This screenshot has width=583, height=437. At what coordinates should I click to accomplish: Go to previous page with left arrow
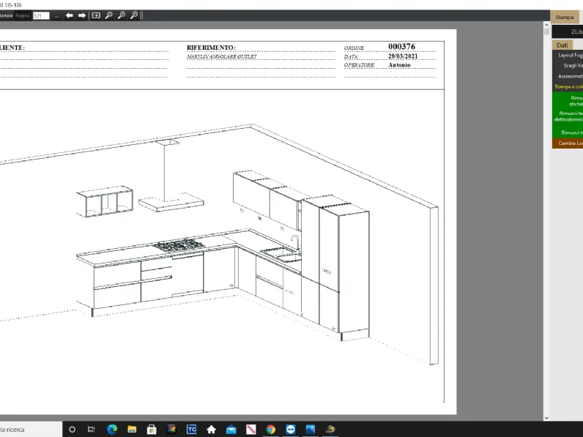[x=69, y=15]
